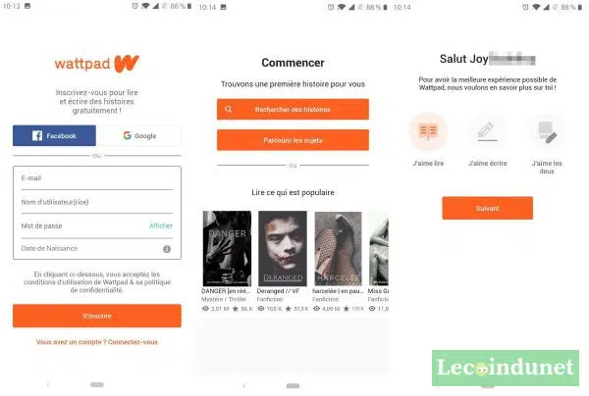Click the Mot de passe field
The height and width of the screenshot is (396, 589).
pos(82,225)
